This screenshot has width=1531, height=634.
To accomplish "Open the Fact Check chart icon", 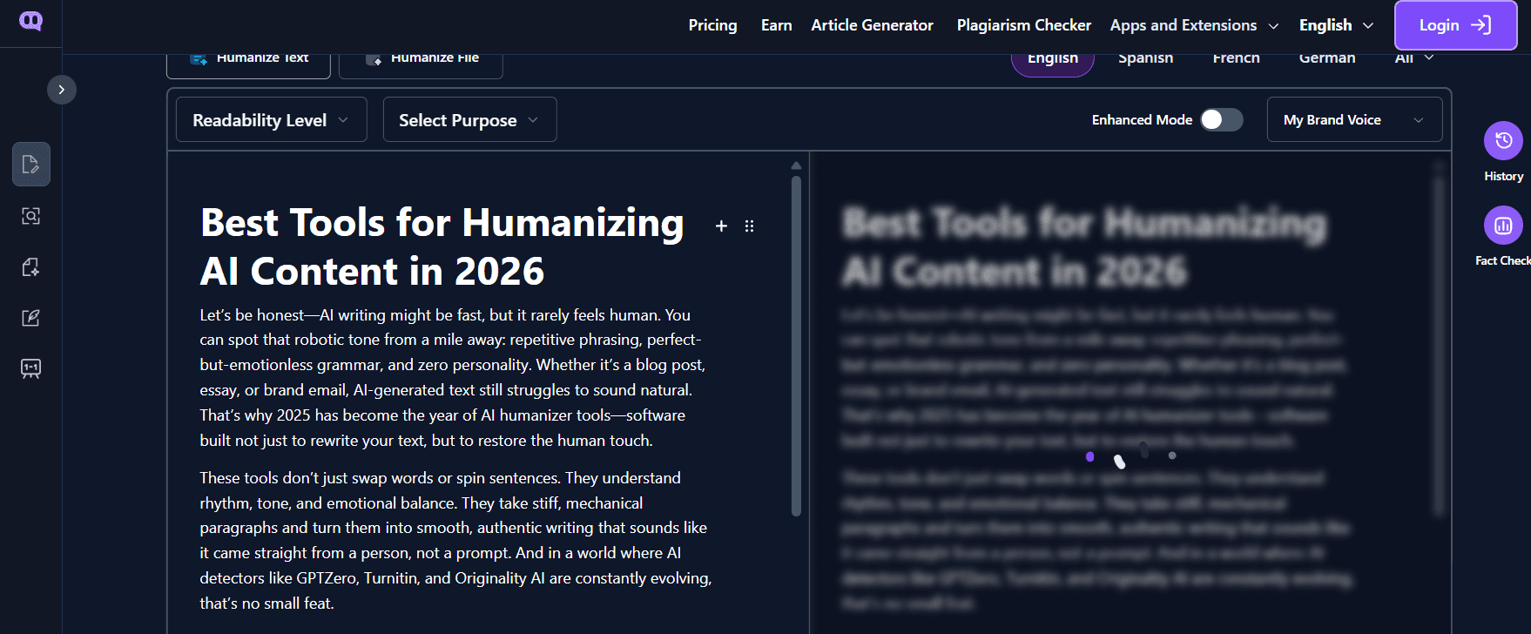I will point(1503,226).
